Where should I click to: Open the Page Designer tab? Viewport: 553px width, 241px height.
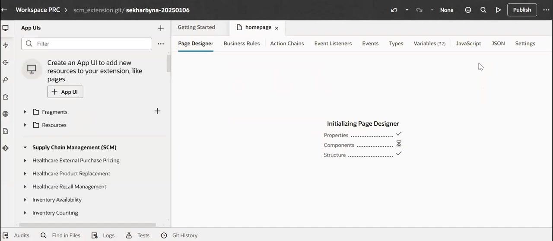click(196, 43)
